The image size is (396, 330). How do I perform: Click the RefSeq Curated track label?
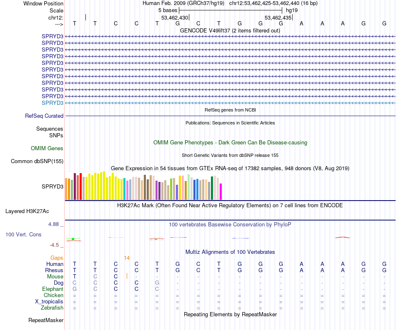(x=44, y=116)
